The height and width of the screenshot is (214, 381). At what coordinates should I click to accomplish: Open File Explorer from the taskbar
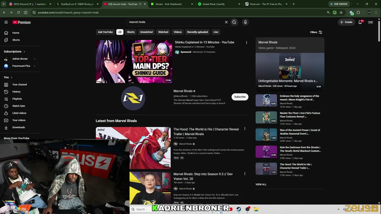coord(256,209)
